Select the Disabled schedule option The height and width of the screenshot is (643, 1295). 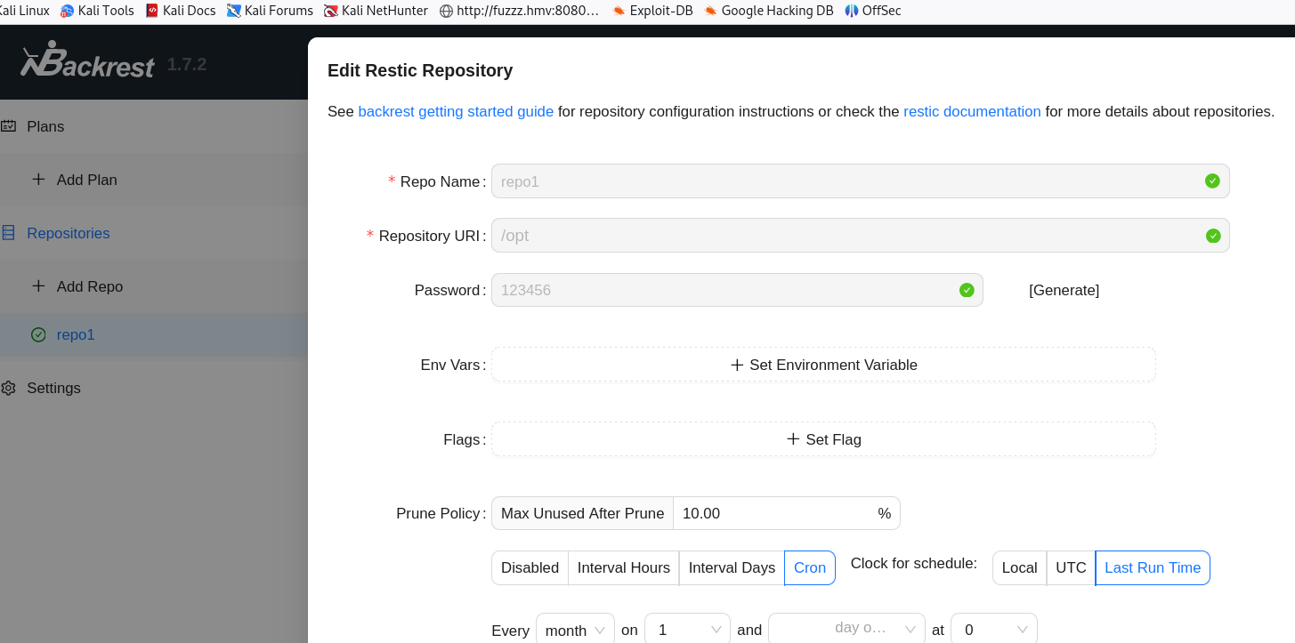[530, 567]
